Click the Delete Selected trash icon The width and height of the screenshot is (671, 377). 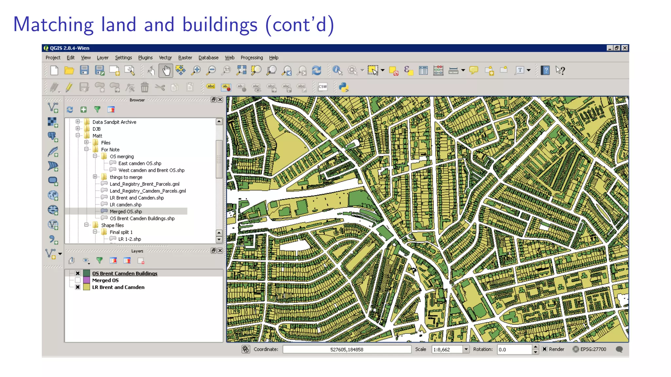144,87
